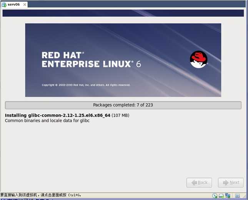Click the hard disk status icon
The image size is (248, 200).
221,196
